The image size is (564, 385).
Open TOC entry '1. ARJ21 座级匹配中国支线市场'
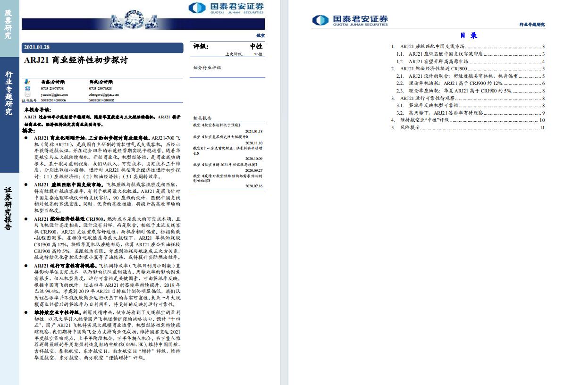click(x=468, y=46)
